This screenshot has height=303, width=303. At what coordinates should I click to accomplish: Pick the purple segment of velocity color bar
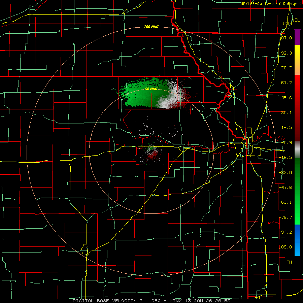pyautogui.click(x=297, y=37)
